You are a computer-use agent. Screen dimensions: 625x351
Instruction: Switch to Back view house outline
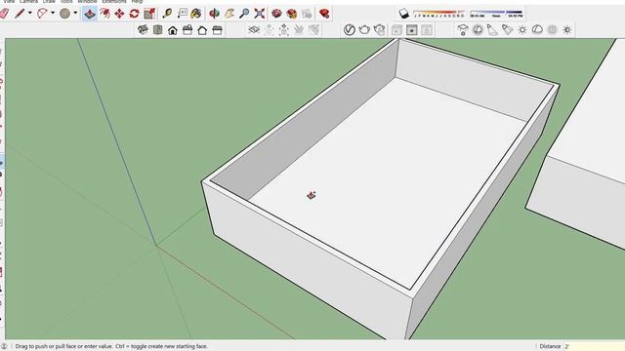tap(202, 30)
